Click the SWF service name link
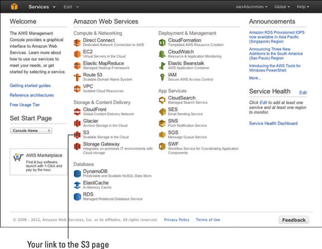This screenshot has height=249, width=322. [173, 144]
